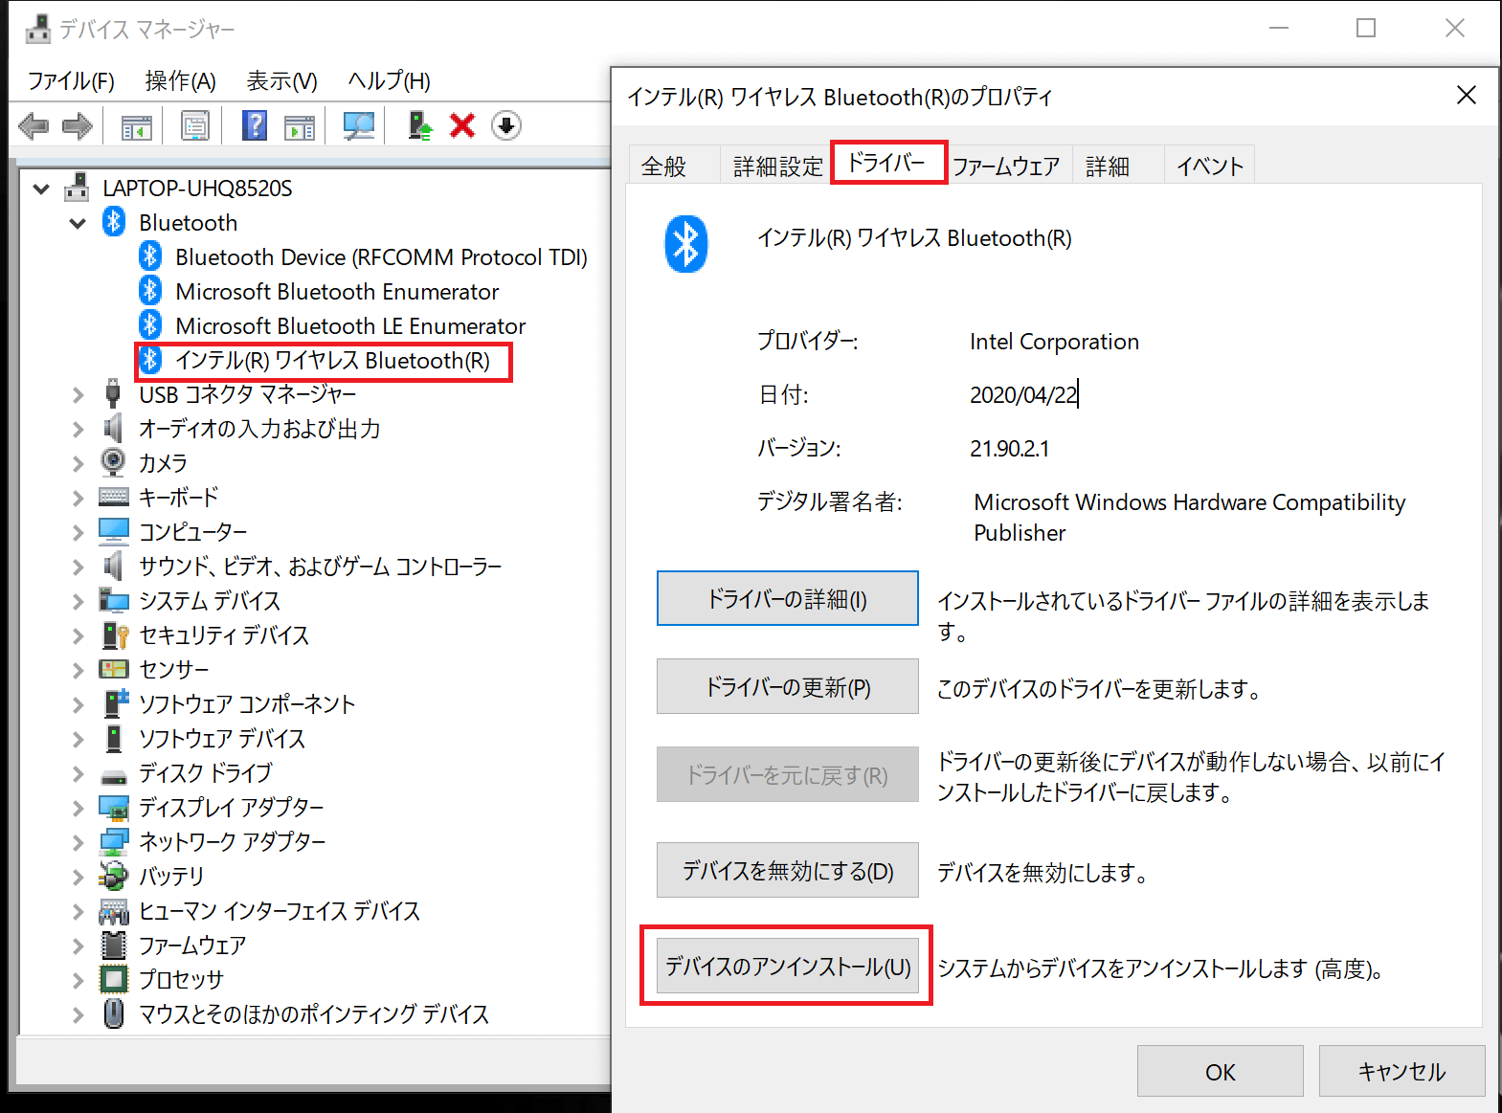The image size is (1502, 1113).
Task: Click the ファームウェア chip icon
Action: click(x=114, y=946)
